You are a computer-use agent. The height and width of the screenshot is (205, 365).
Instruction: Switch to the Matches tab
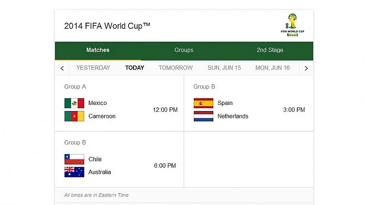[x=98, y=50]
